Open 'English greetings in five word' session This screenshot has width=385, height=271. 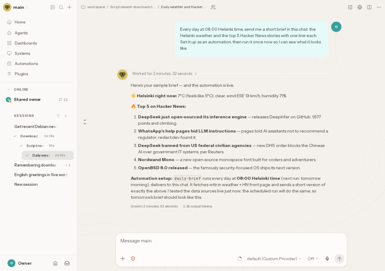pyautogui.click(x=40, y=175)
